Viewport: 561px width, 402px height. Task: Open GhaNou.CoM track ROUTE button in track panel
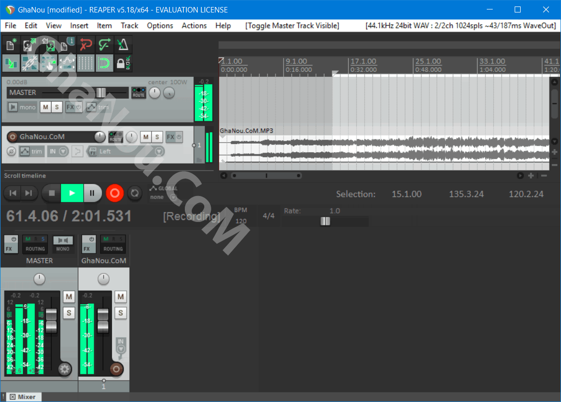click(x=116, y=137)
